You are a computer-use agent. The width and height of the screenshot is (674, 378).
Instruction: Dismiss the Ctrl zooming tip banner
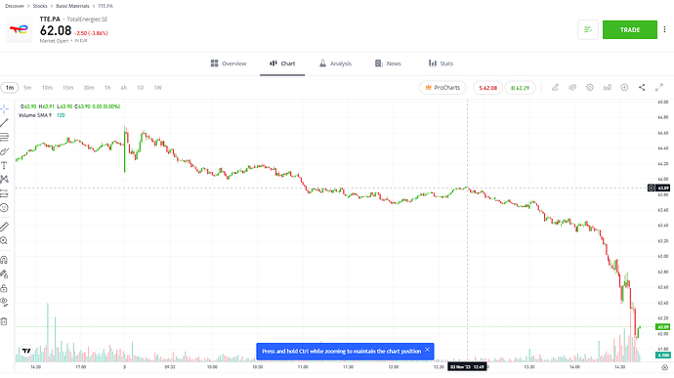point(427,350)
